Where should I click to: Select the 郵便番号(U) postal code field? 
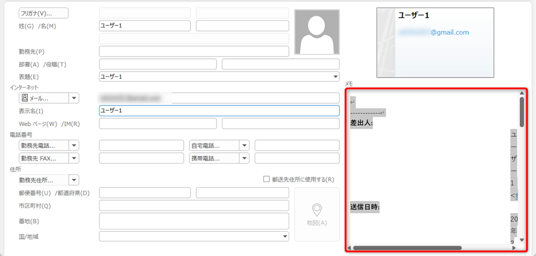point(145,193)
